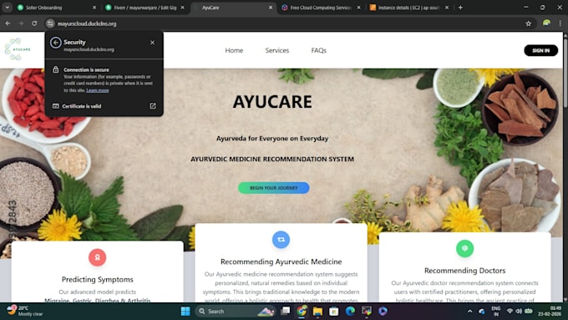Screen dimensions: 568x320
Task: Click the Recommending Doctors heading
Action: 464,271
